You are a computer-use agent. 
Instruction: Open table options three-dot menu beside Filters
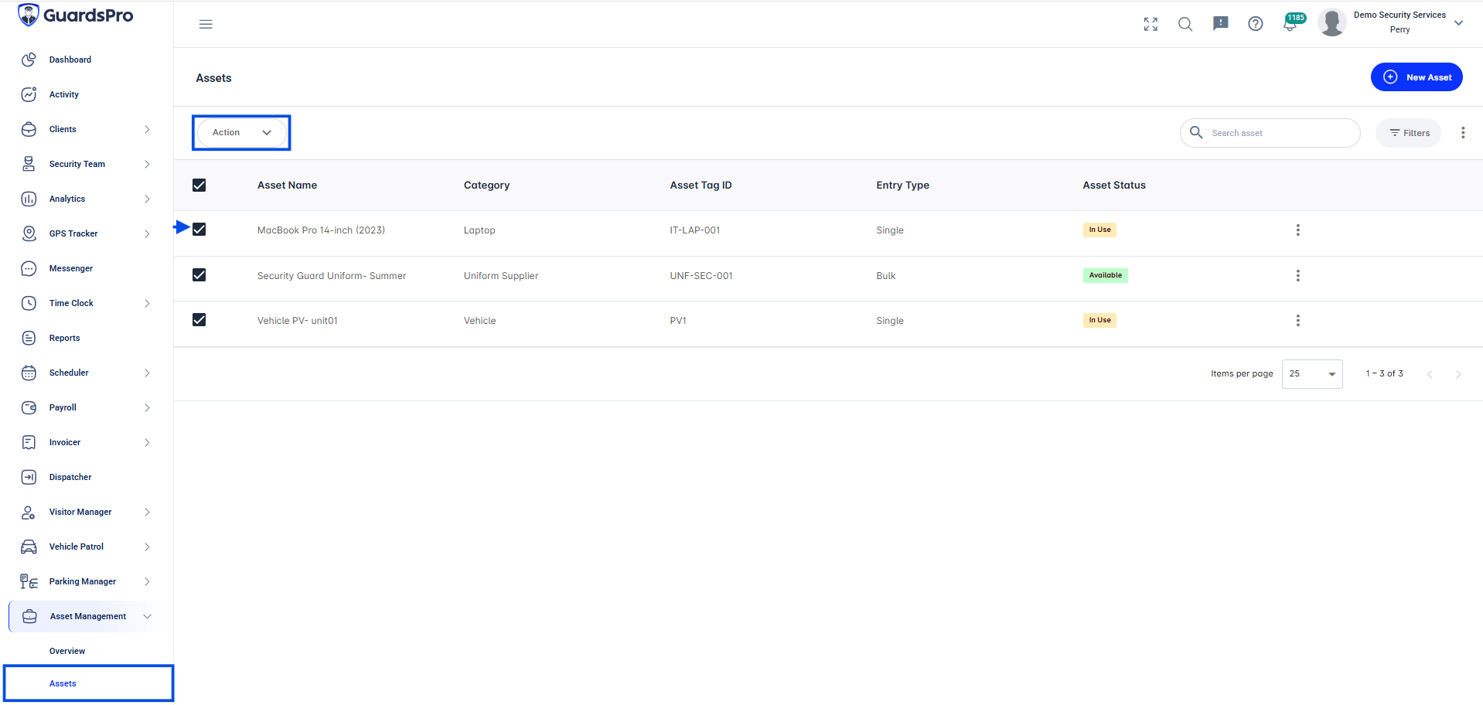coord(1463,133)
